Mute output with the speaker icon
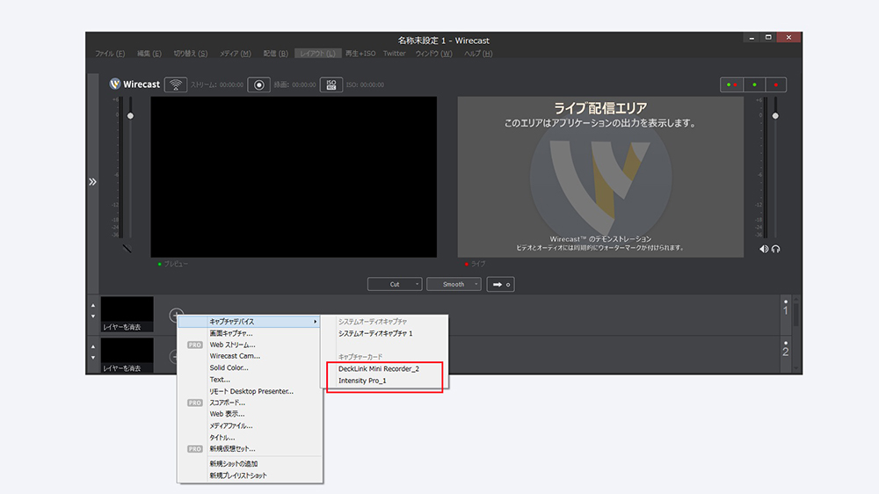This screenshot has height=494, width=879. point(764,249)
